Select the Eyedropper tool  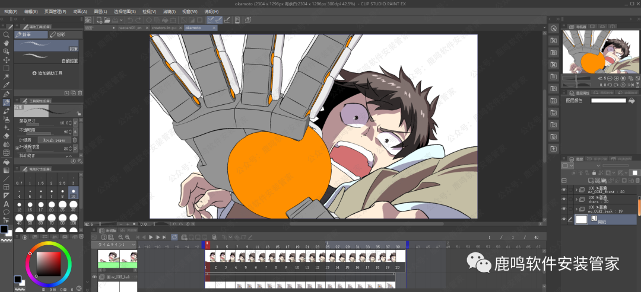click(x=7, y=85)
